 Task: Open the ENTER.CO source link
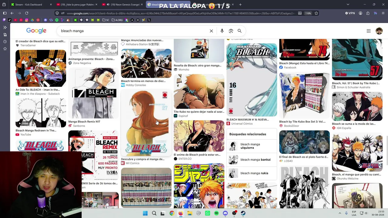tap(183, 159)
